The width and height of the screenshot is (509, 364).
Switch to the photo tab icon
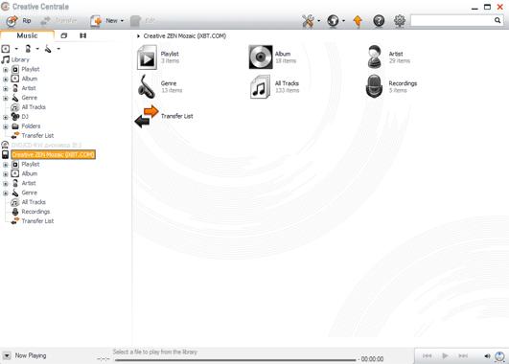(64, 35)
